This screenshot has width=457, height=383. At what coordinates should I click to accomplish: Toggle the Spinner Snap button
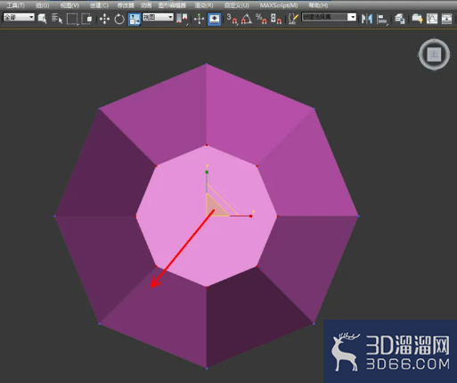tap(276, 19)
